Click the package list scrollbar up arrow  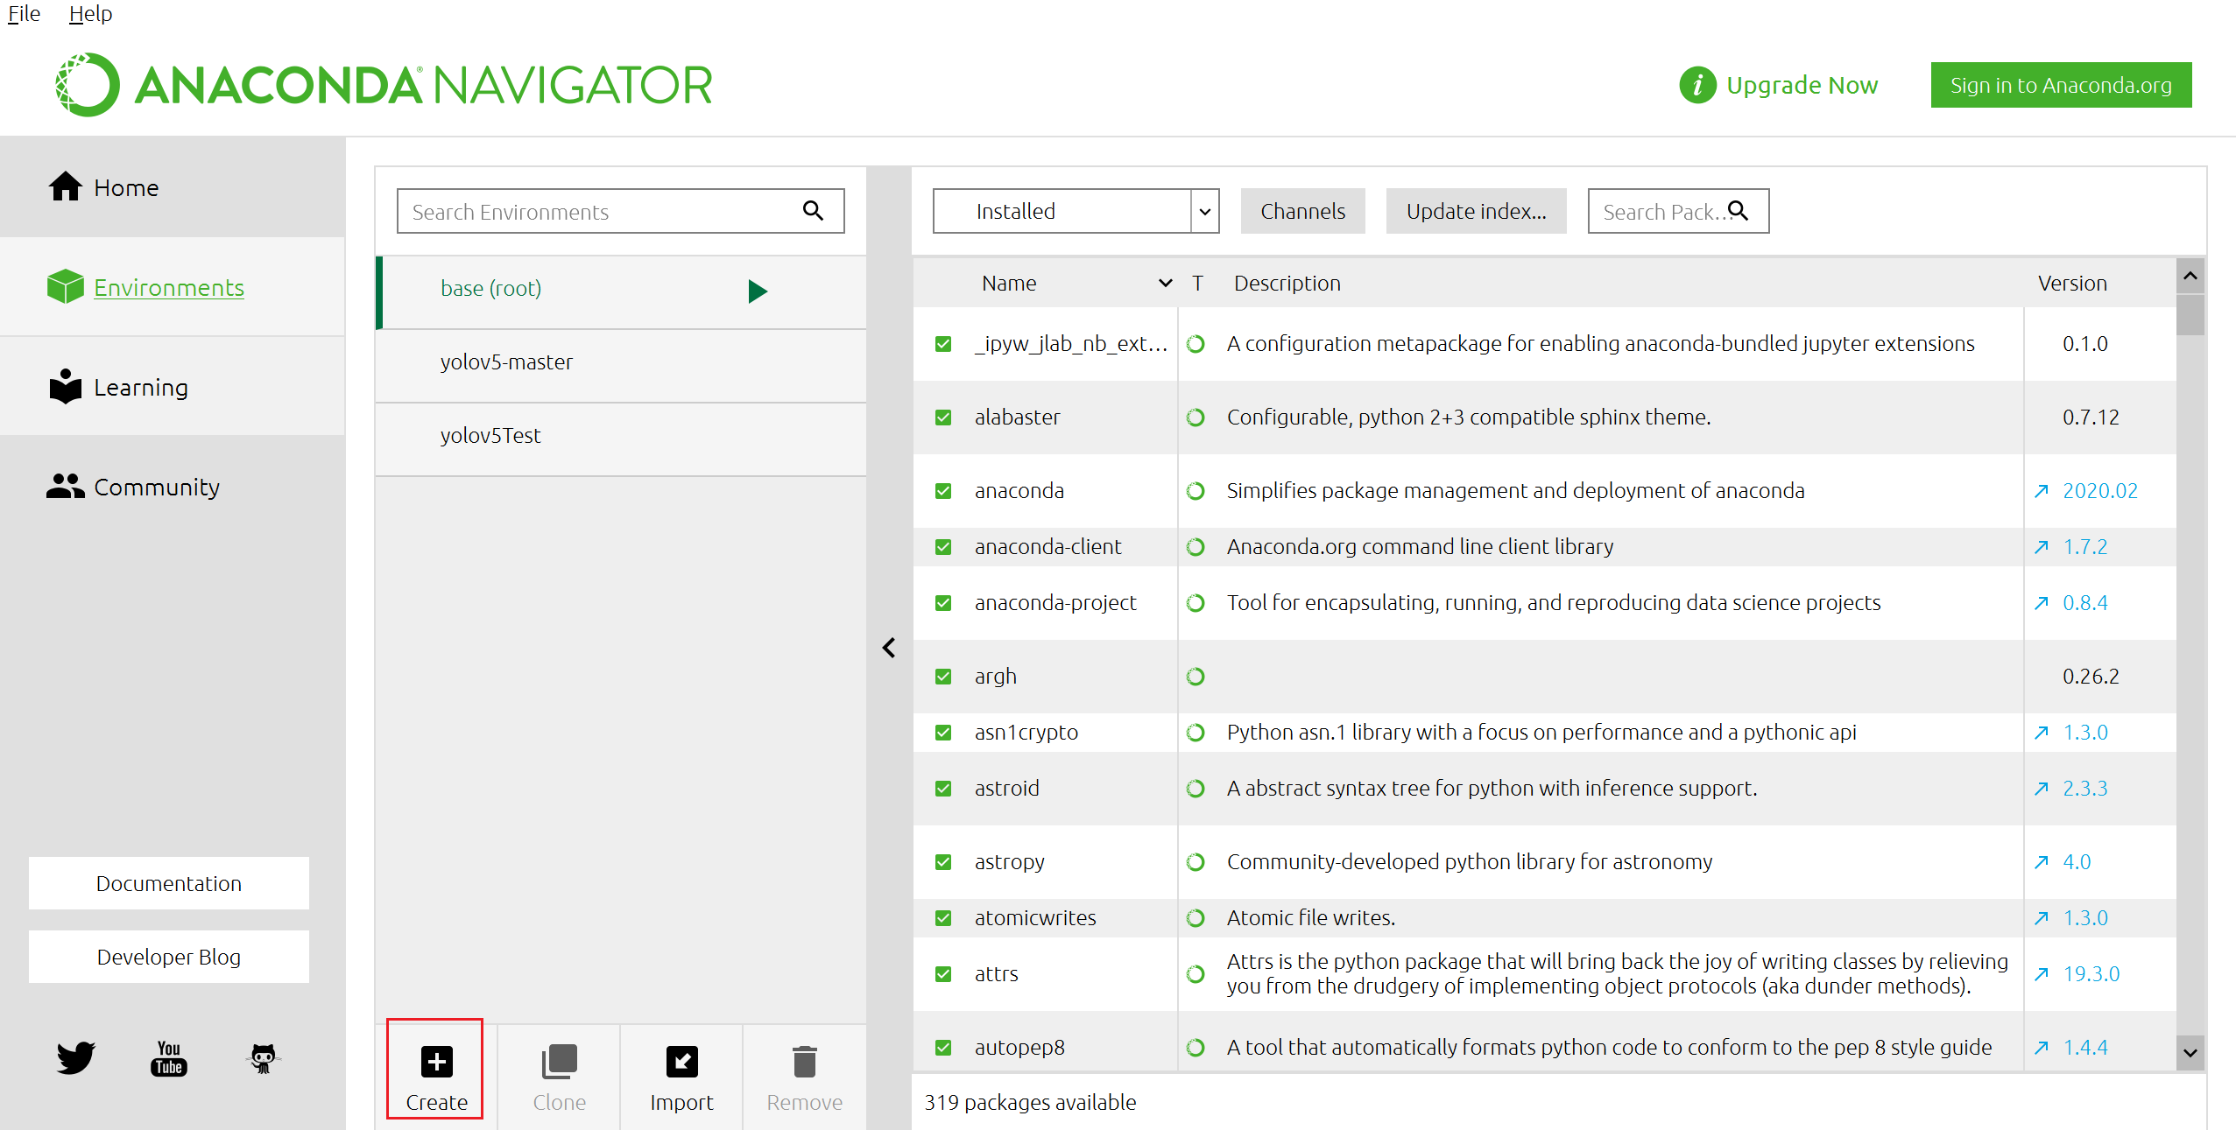pyautogui.click(x=2190, y=276)
